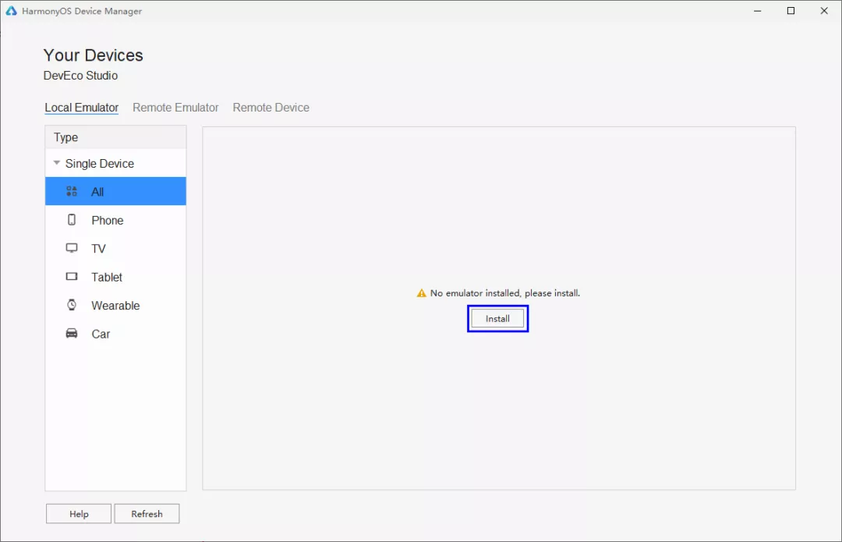
Task: Click the 'DevEco Studio' subtitle text
Action: pos(80,76)
